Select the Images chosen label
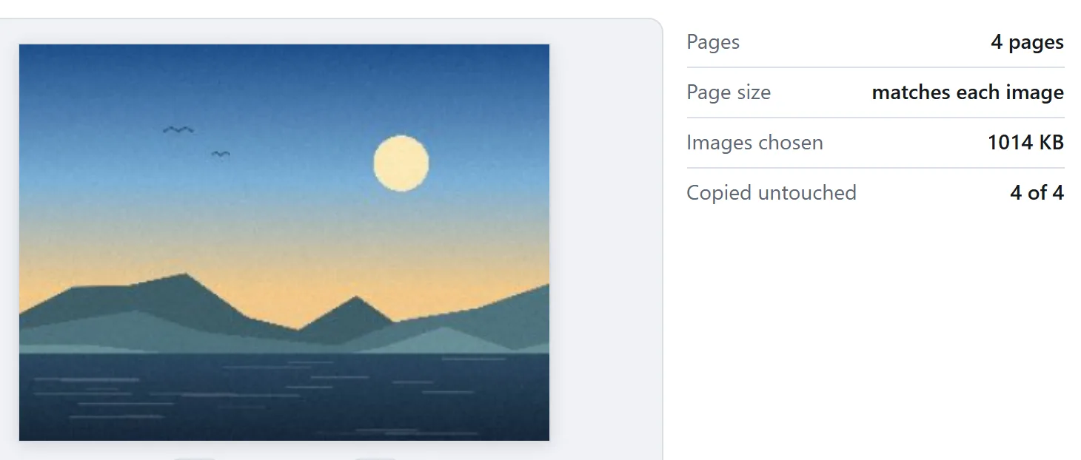This screenshot has height=460, width=1081. pyautogui.click(x=754, y=143)
